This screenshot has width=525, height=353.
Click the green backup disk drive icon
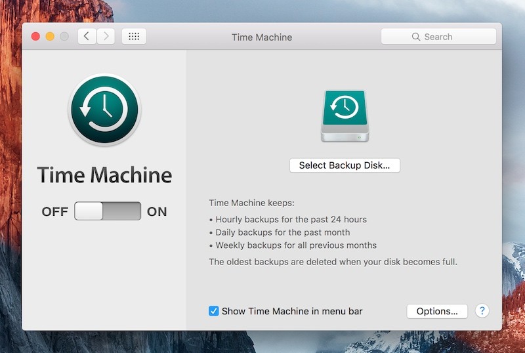pyautogui.click(x=345, y=116)
